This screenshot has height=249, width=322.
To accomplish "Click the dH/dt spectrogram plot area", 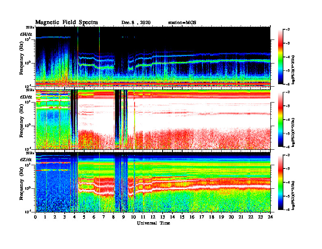I will point(153,57).
